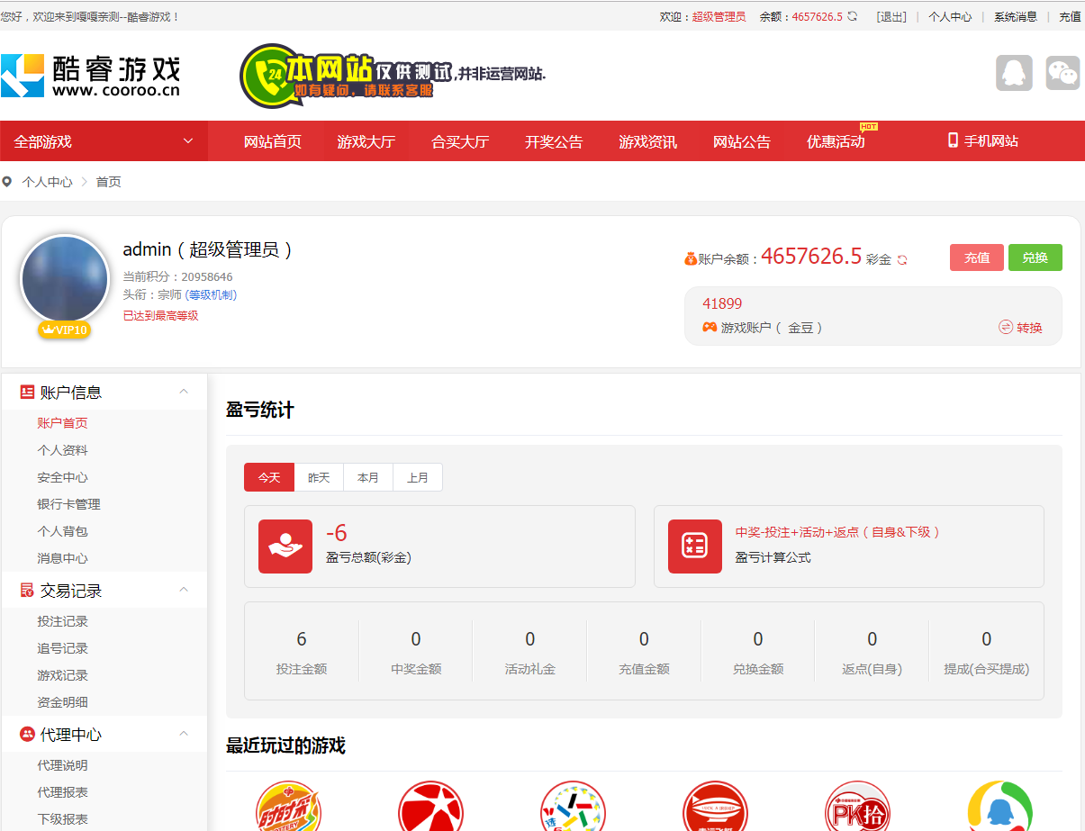This screenshot has height=831, width=1085.
Task: Refresh account balance beside 彩金
Action: (902, 259)
